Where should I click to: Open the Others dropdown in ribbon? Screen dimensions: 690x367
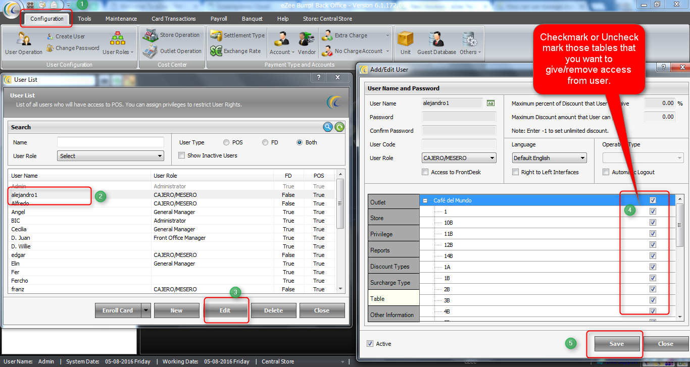pos(471,43)
